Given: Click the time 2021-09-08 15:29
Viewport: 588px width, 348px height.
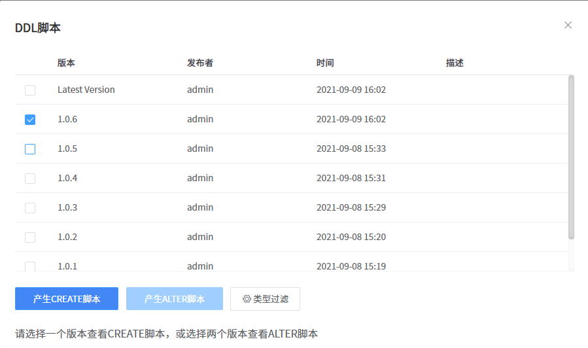Looking at the screenshot, I should click(x=351, y=207).
